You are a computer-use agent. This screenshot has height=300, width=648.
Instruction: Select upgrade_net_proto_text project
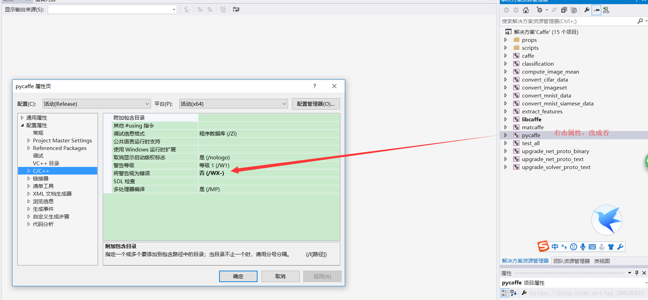(x=552, y=159)
